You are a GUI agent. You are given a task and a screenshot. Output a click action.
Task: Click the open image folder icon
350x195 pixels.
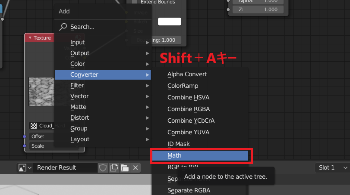click(x=125, y=167)
